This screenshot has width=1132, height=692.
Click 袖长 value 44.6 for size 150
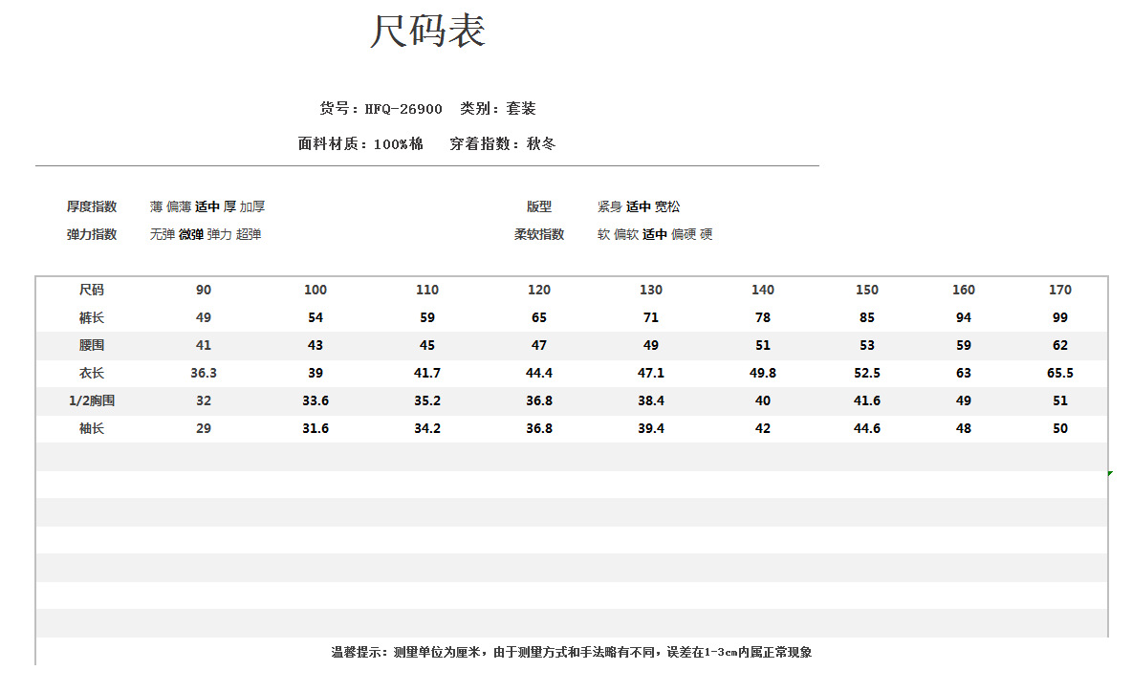pos(867,428)
